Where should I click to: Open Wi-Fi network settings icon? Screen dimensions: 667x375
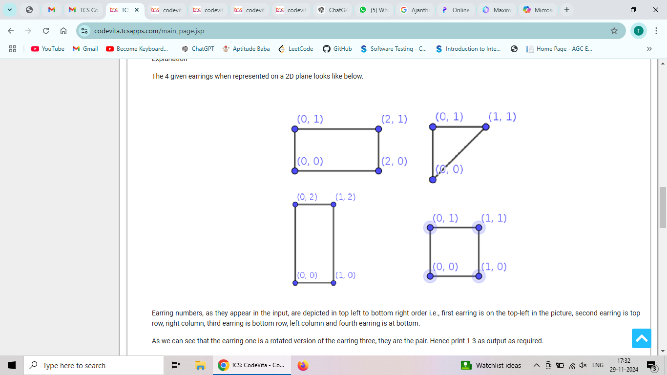pyautogui.click(x=572, y=365)
